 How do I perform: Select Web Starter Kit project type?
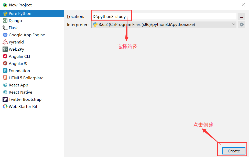[x=32, y=106]
